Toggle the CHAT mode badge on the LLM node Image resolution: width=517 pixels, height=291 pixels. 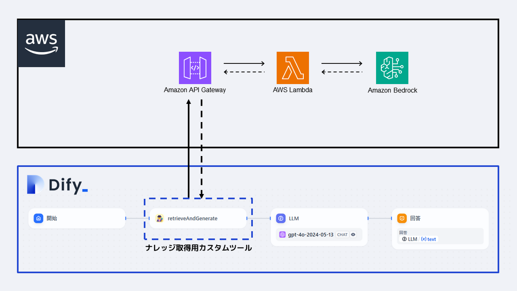tap(342, 234)
